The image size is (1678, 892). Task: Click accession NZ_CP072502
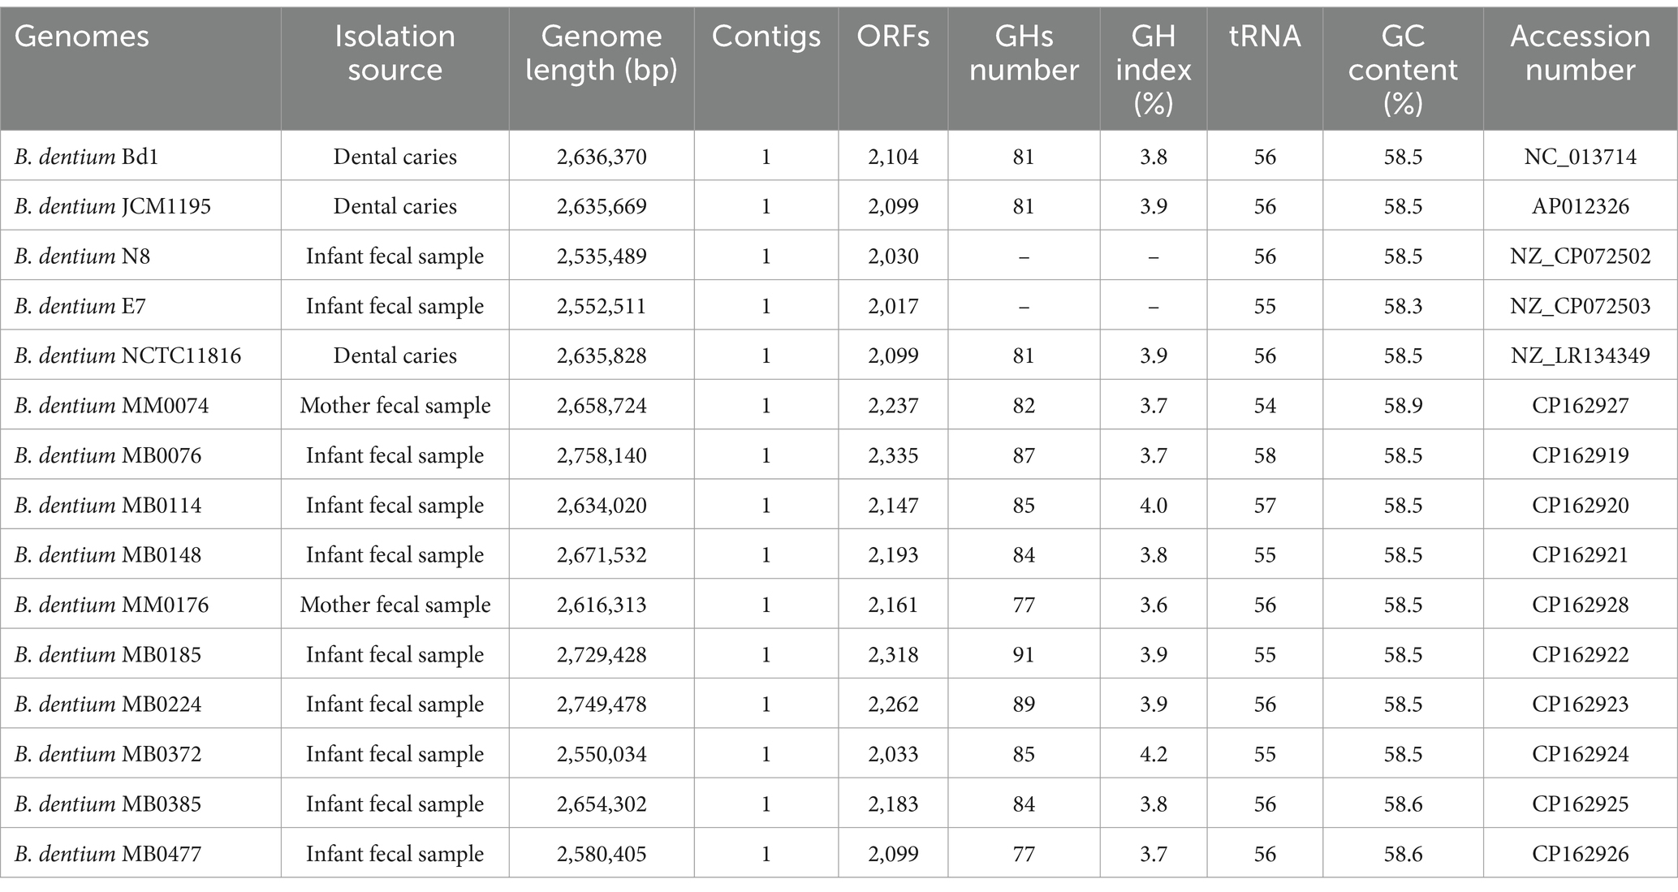point(1580,256)
